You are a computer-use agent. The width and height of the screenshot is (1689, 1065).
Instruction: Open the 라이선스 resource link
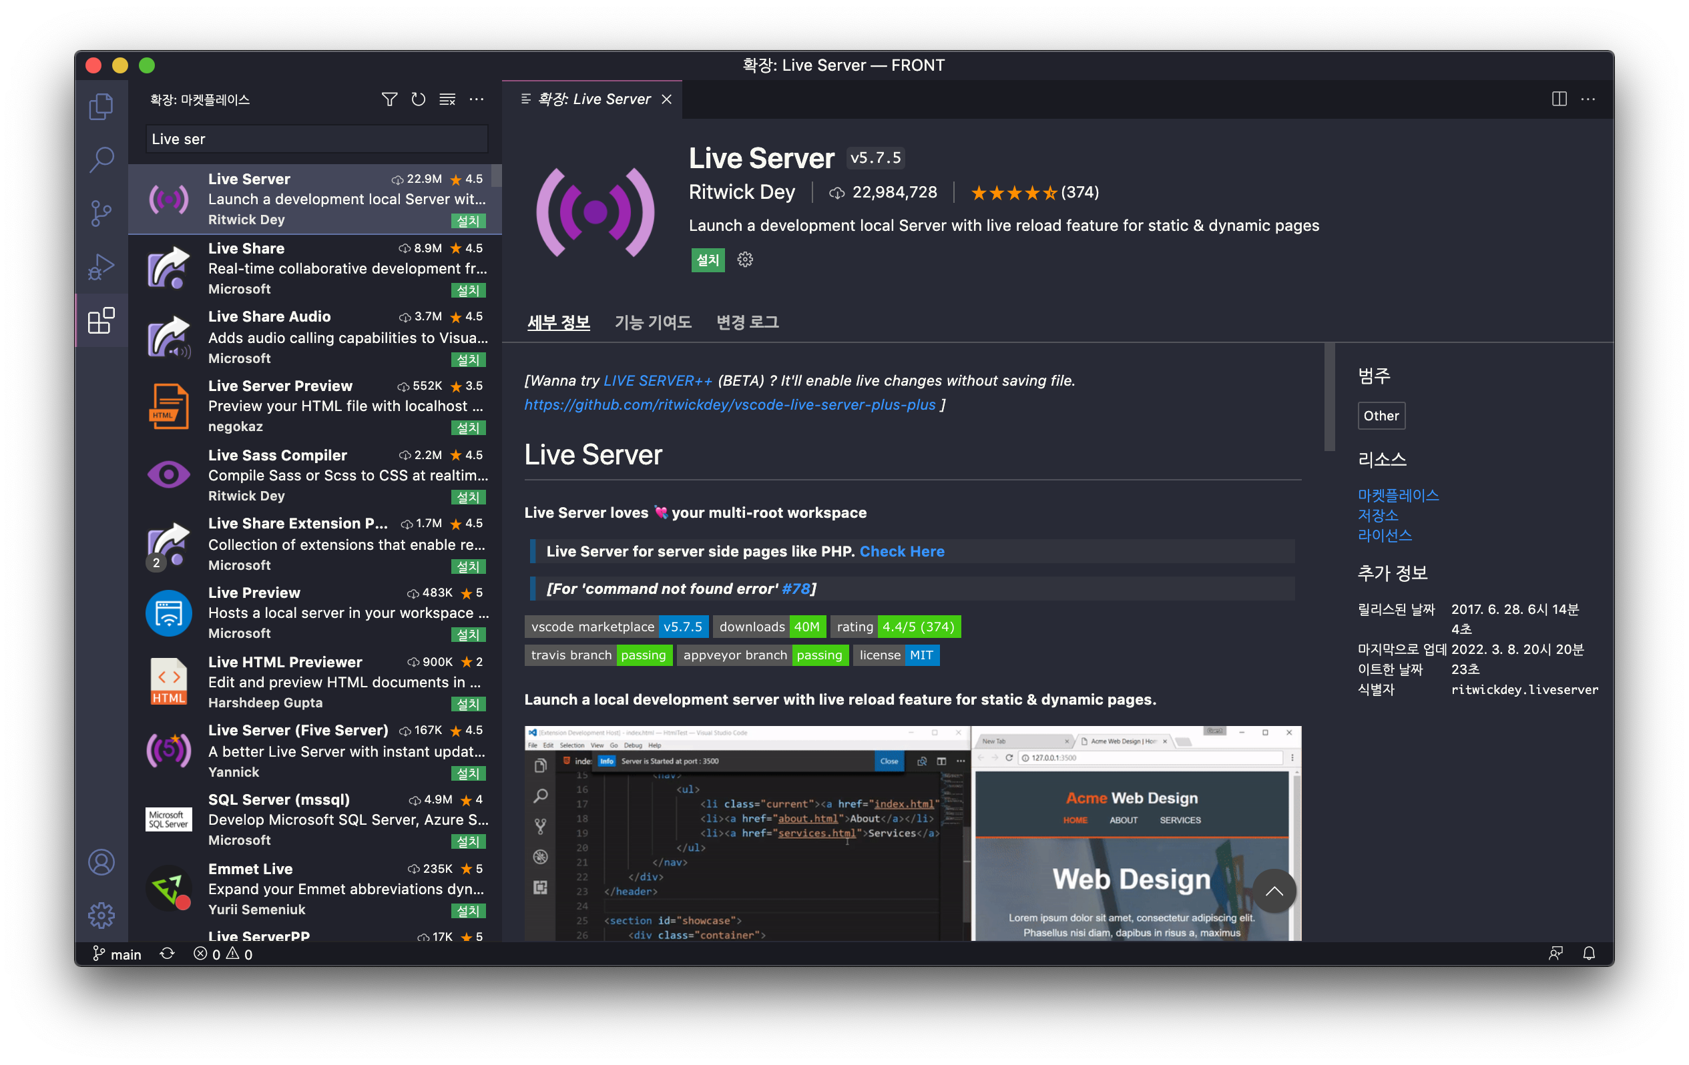click(1385, 535)
